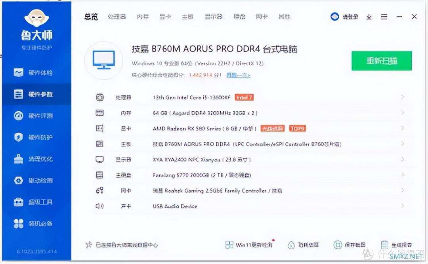Image resolution: width=428 pixels, height=264 pixels.
Task: Open the hamburger menu icon
Action: (x=384, y=17)
